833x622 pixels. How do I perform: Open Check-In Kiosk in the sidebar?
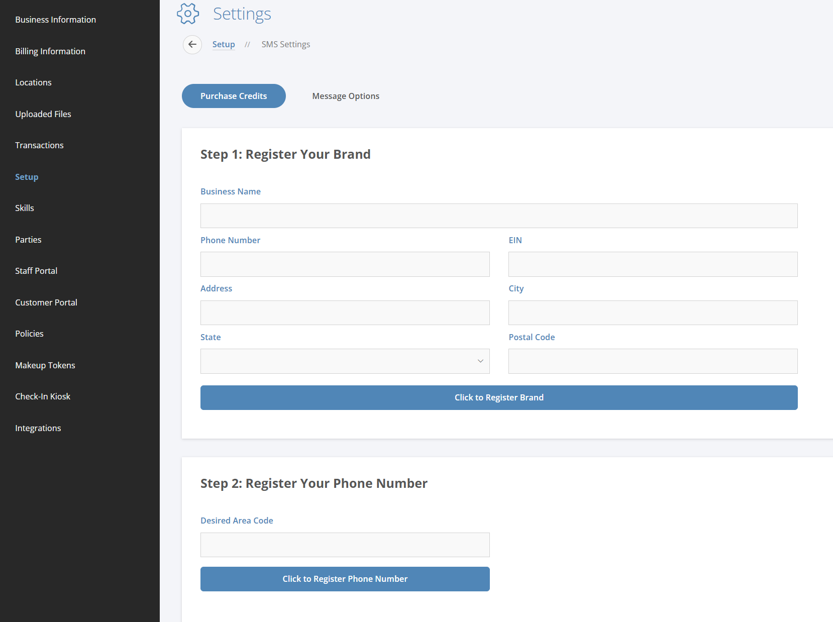(43, 396)
